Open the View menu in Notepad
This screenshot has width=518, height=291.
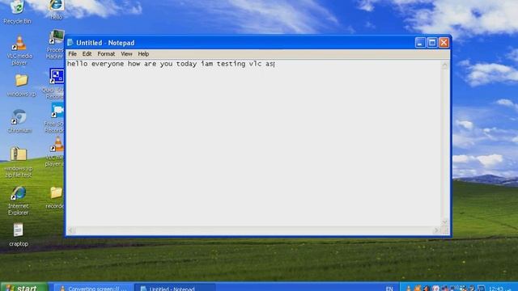click(126, 54)
